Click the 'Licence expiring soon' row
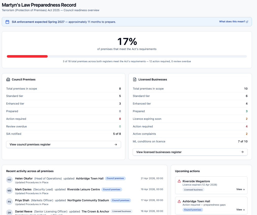 (x=190, y=119)
